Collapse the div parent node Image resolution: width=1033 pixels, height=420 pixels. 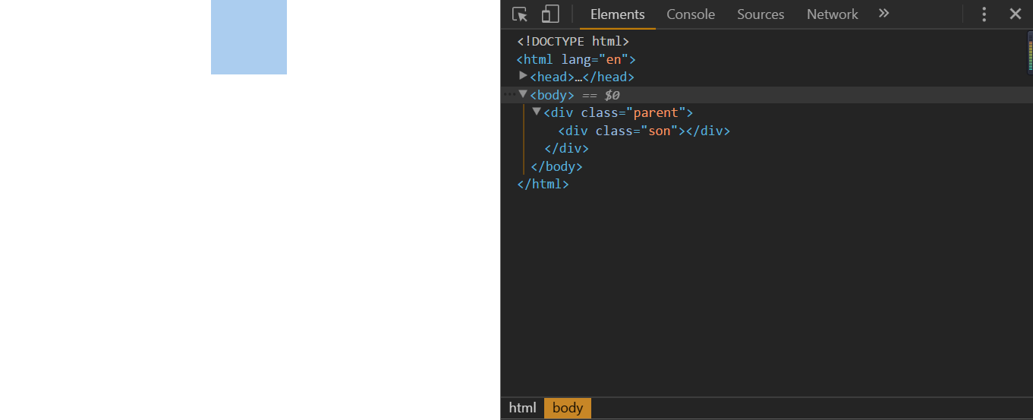537,112
